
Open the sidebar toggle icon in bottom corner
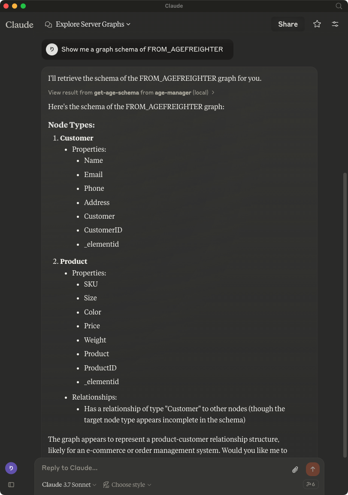(x=11, y=485)
